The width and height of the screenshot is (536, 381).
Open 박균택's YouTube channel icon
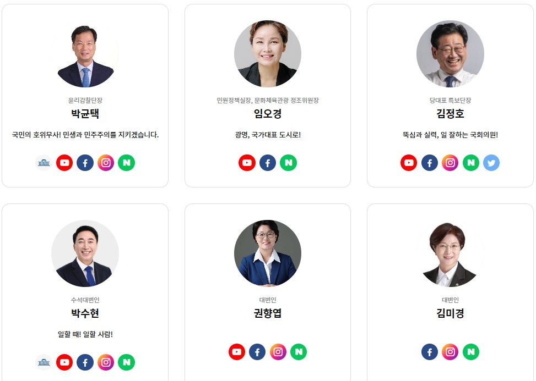point(64,163)
